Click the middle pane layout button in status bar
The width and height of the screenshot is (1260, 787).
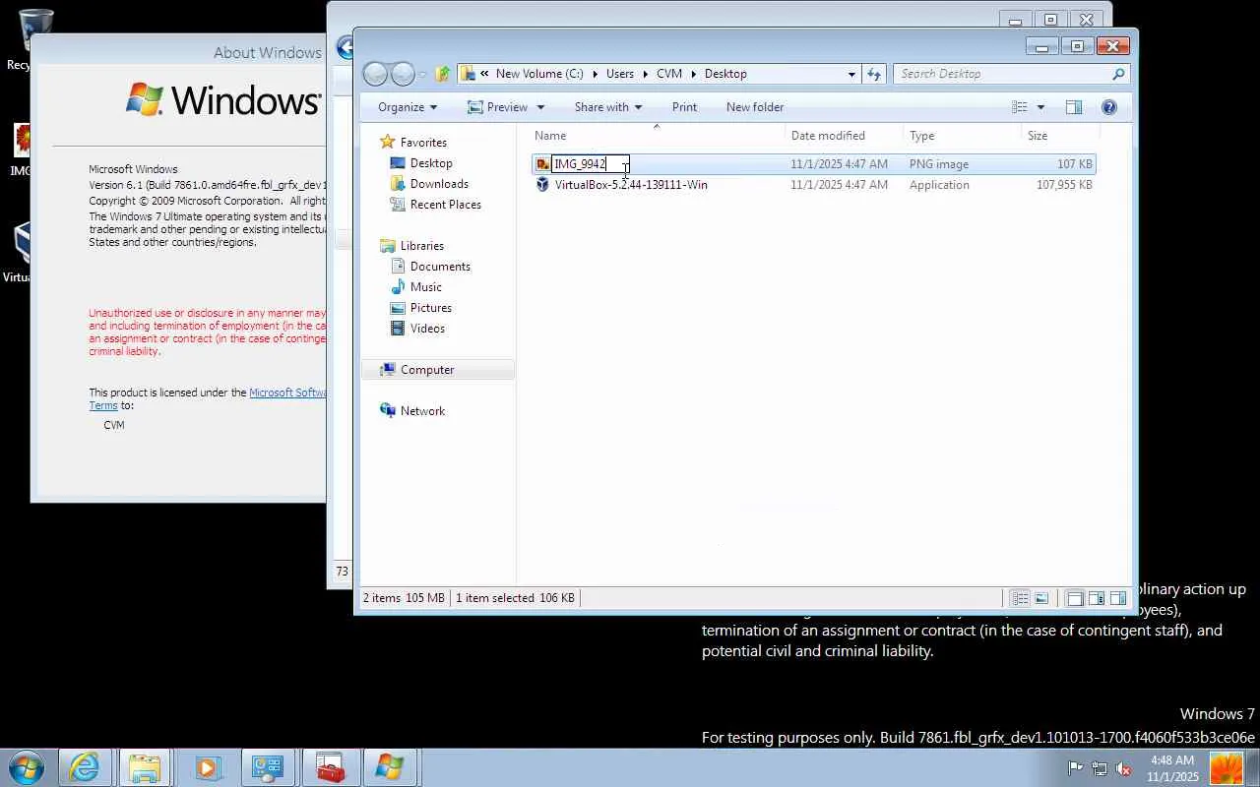pos(1096,598)
